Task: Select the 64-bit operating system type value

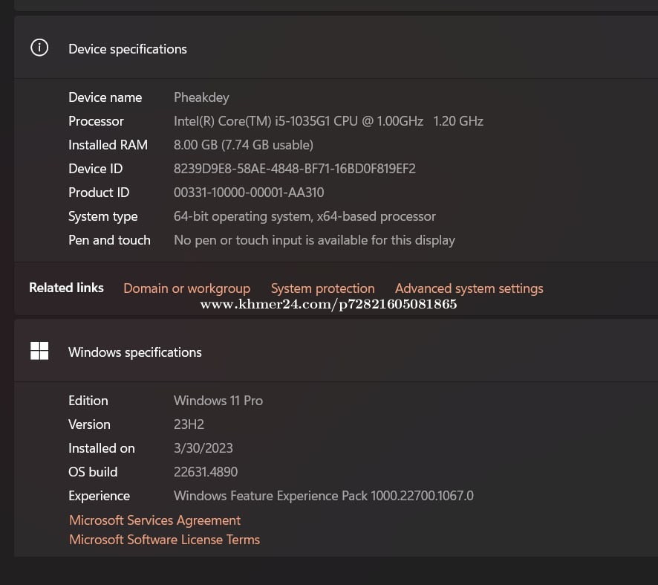Action: tap(304, 216)
